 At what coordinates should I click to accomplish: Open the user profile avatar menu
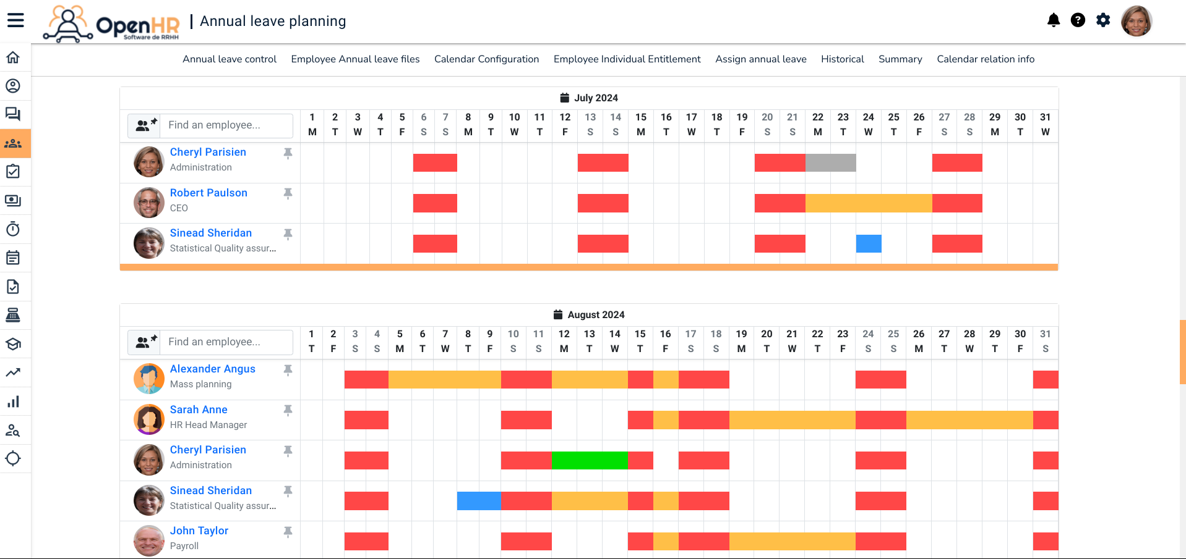[x=1136, y=21]
